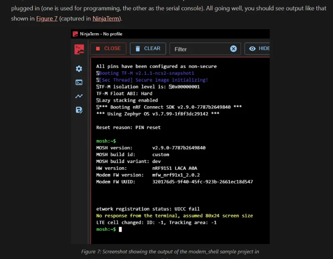Viewport: 333px width, 259px height.
Task: Click the logging save-file sidebar icon
Action: [x=79, y=110]
